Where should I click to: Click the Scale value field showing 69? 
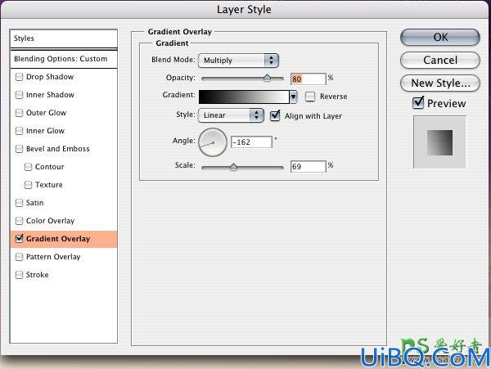(309, 166)
